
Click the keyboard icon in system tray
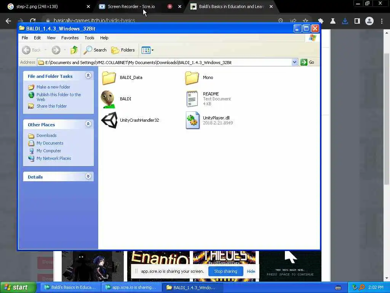338,288
